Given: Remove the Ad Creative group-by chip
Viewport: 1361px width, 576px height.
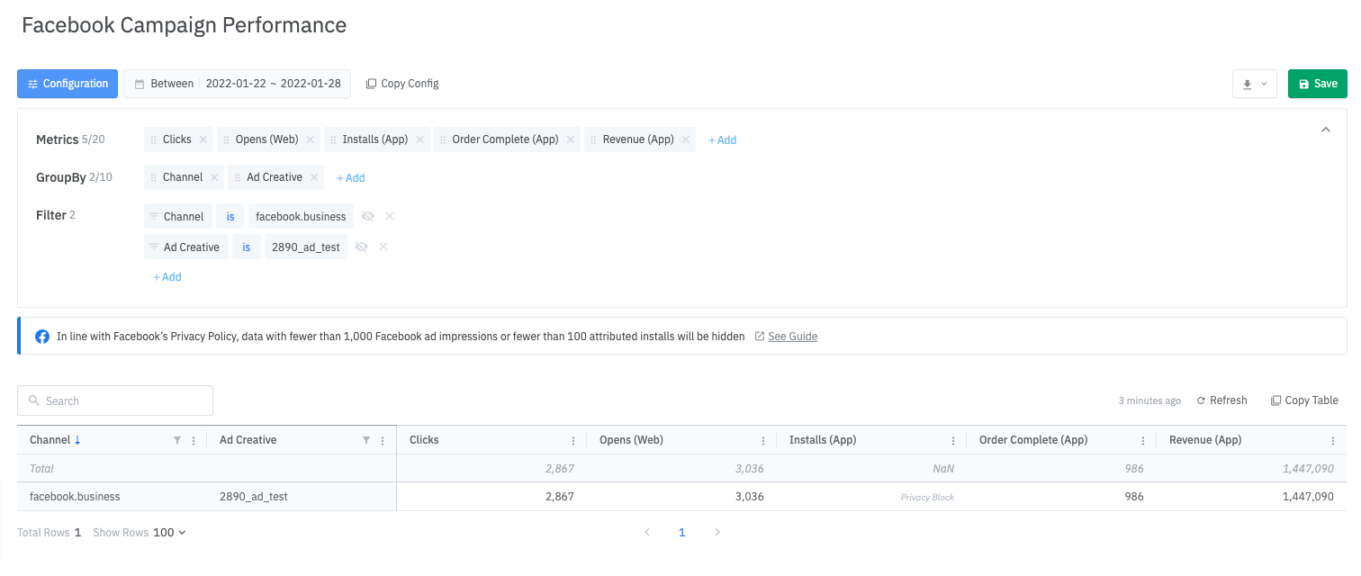Looking at the screenshot, I should (x=314, y=177).
